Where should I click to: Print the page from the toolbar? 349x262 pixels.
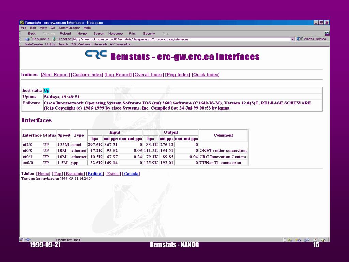(132, 34)
